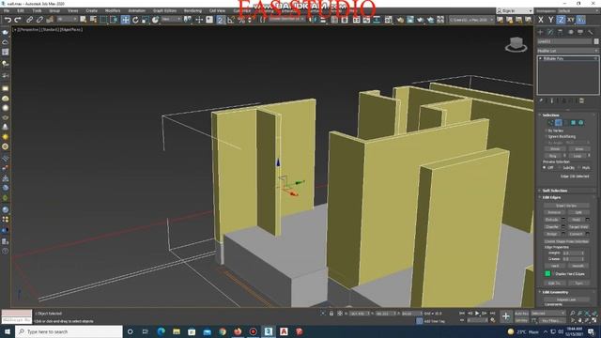Activate the Select and Scale tool

[146, 20]
